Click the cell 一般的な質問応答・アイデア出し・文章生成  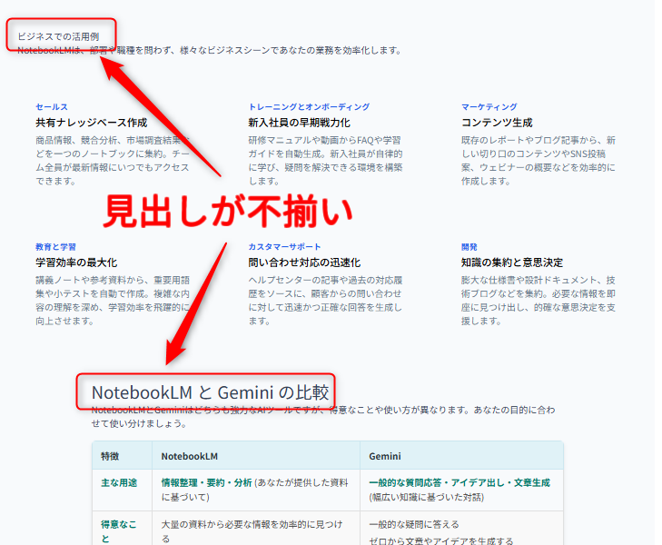459,490
